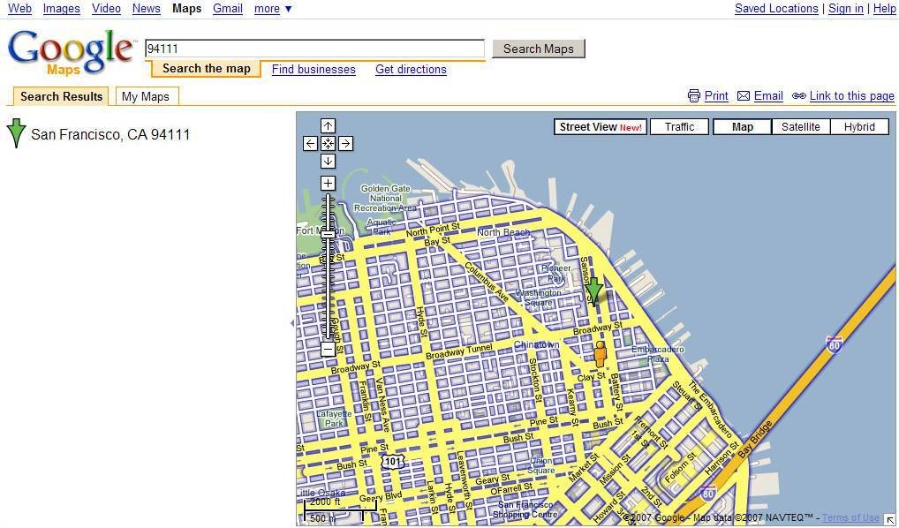Click the Bay Bridge label
899x528 pixels.
point(755,439)
